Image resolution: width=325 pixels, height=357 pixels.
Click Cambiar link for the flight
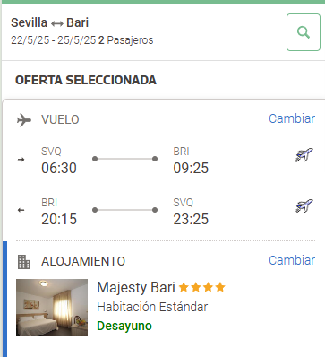(292, 118)
